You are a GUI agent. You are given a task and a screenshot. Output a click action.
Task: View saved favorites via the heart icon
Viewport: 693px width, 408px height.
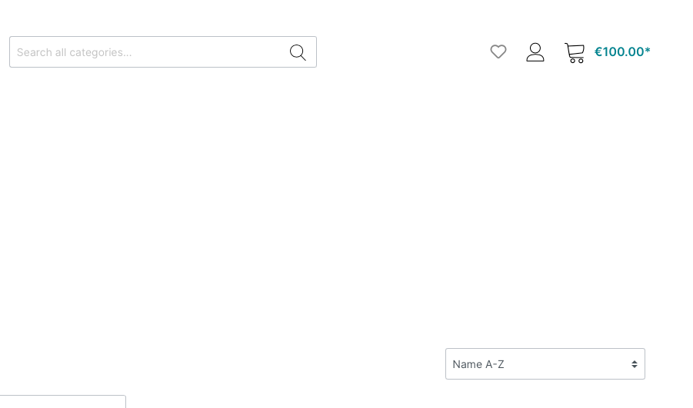click(498, 51)
